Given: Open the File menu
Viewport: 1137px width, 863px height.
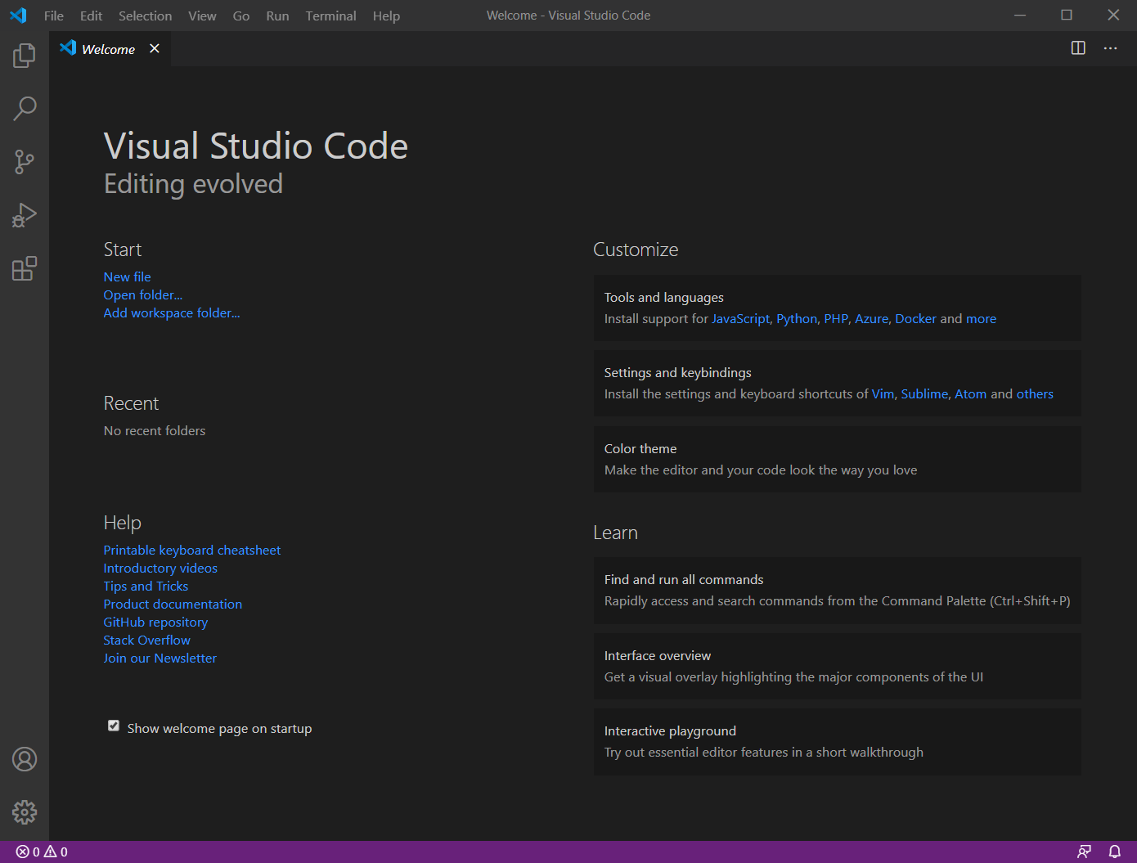Looking at the screenshot, I should (x=54, y=16).
